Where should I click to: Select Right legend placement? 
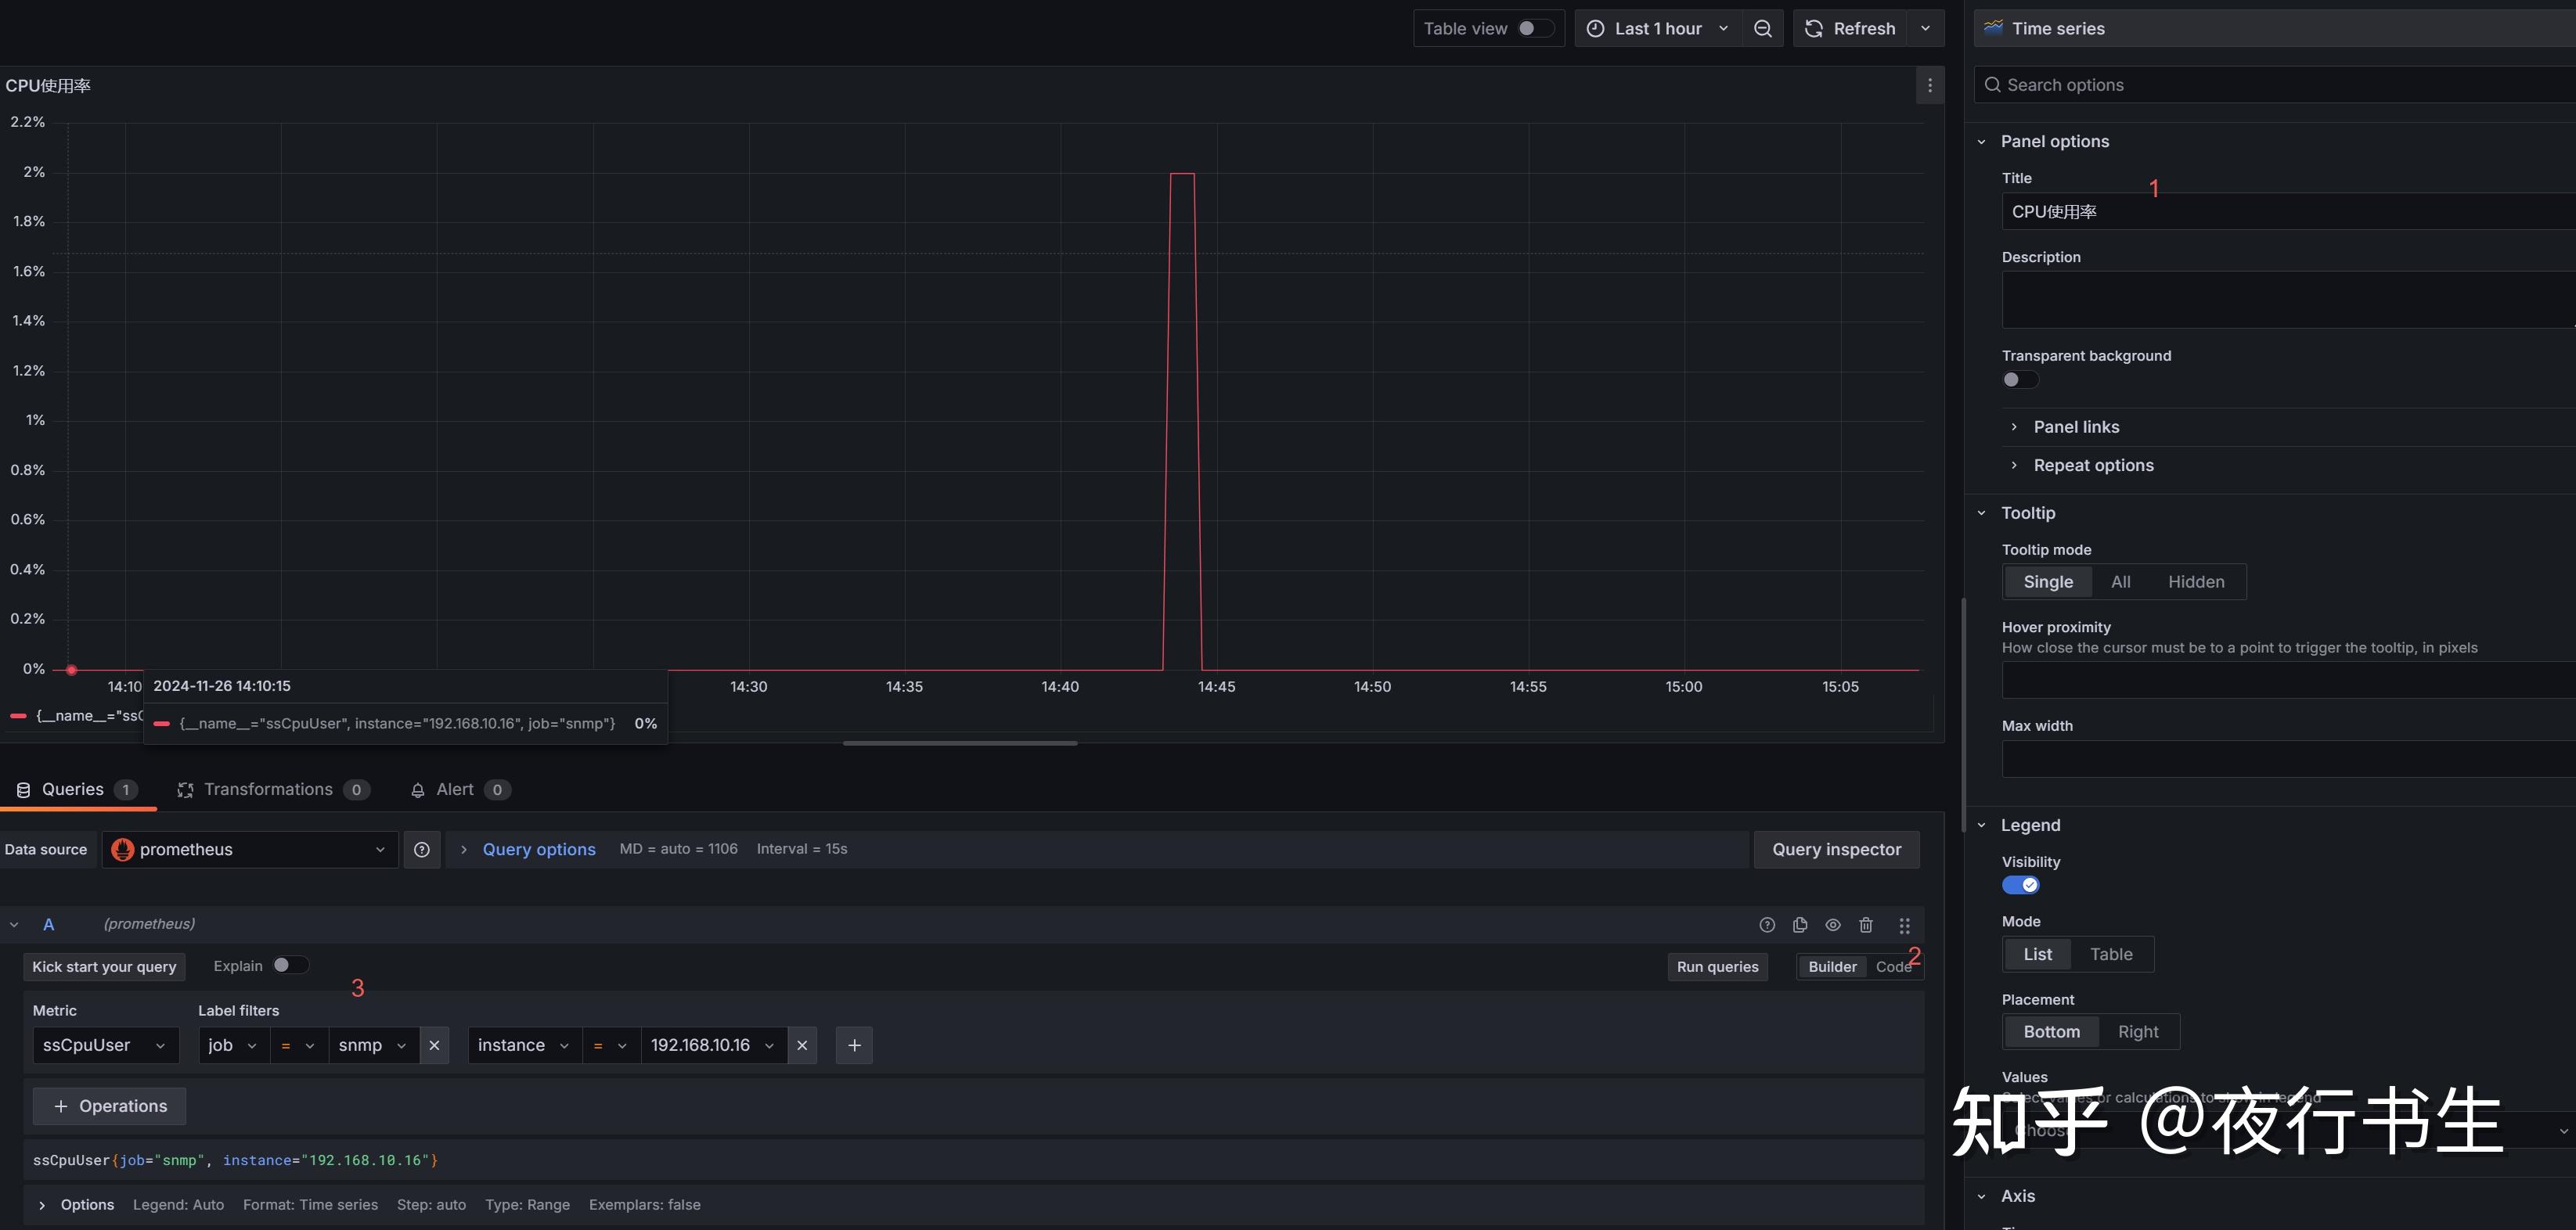[x=2138, y=1032]
